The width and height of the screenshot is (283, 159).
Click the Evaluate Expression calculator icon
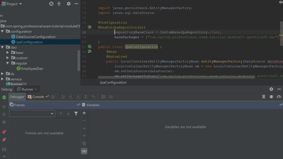[103, 97]
